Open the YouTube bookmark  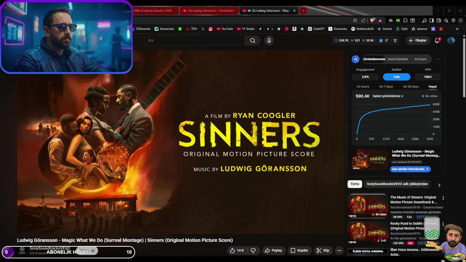click(x=225, y=29)
